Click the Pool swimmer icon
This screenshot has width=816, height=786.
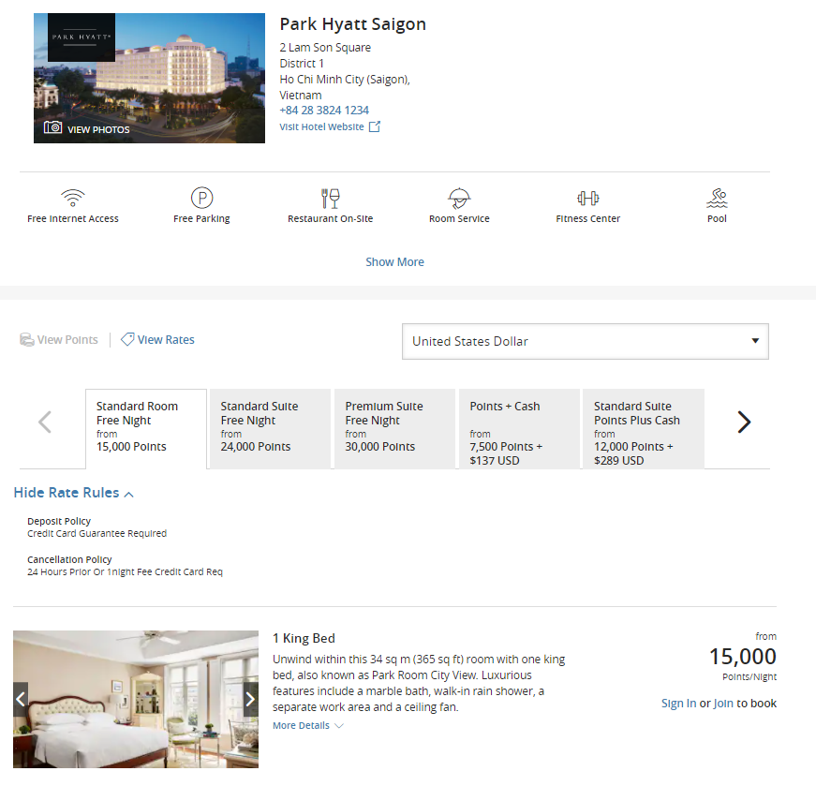pyautogui.click(x=717, y=199)
